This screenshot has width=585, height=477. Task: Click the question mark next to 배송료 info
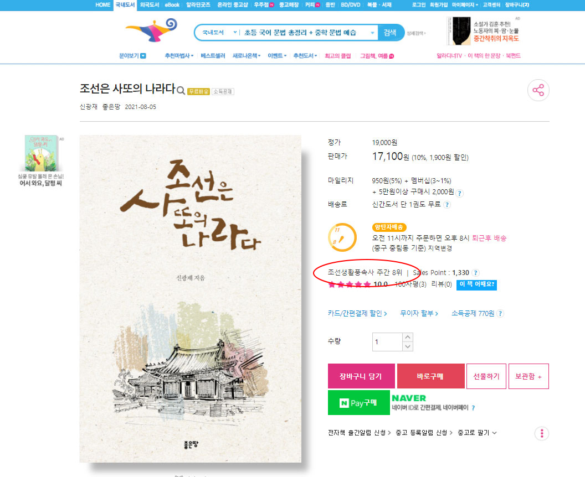pos(447,205)
